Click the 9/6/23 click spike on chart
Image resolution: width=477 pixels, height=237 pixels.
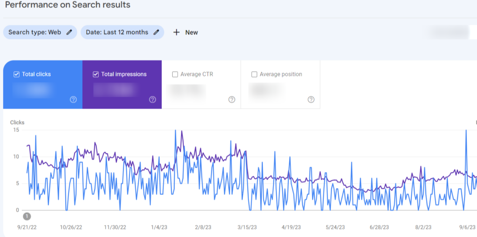coord(466,131)
